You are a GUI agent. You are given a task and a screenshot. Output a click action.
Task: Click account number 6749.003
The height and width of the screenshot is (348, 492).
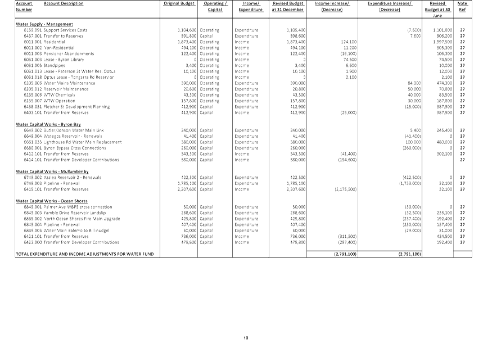coord(33,183)
